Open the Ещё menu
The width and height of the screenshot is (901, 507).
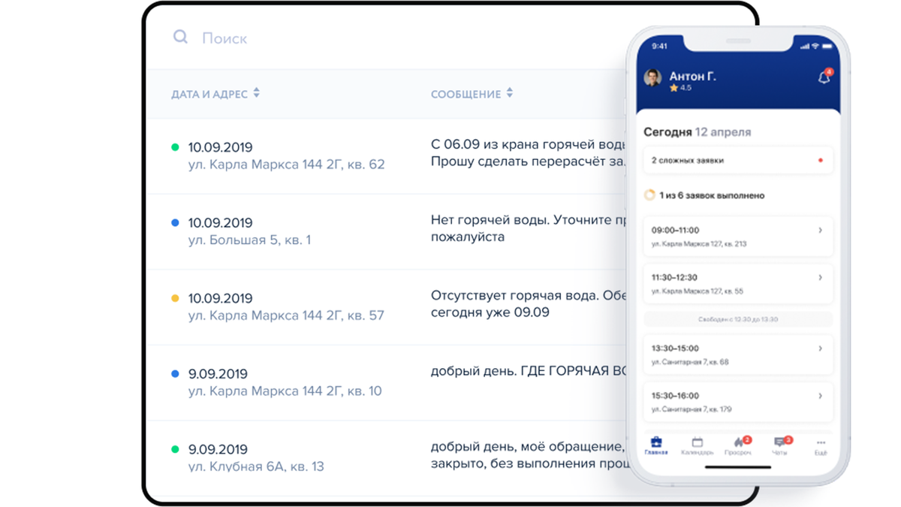pyautogui.click(x=820, y=442)
